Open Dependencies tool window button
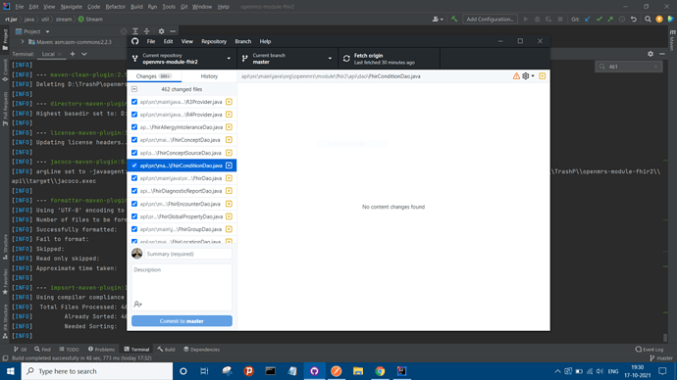677x380 pixels. pyautogui.click(x=202, y=350)
